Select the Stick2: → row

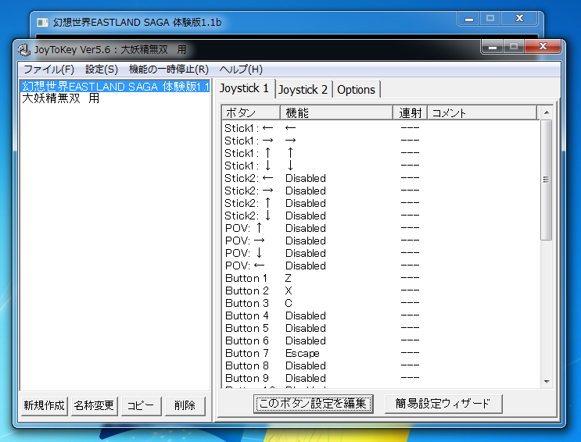pos(381,191)
